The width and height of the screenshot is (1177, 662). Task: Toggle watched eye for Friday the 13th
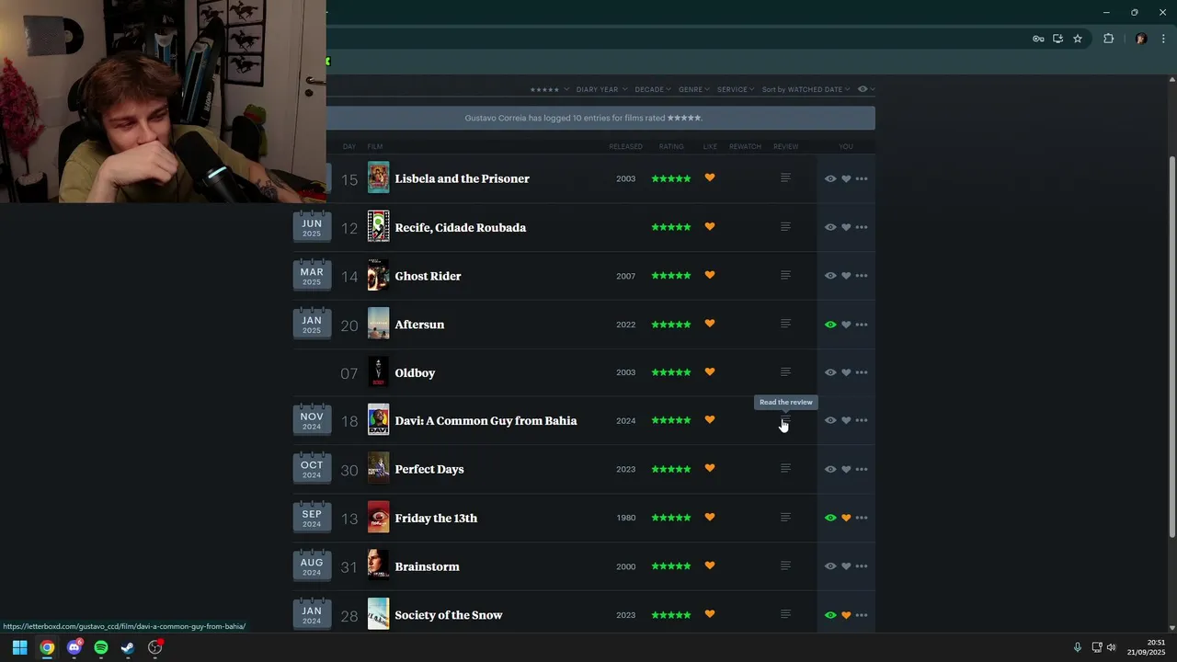830,518
